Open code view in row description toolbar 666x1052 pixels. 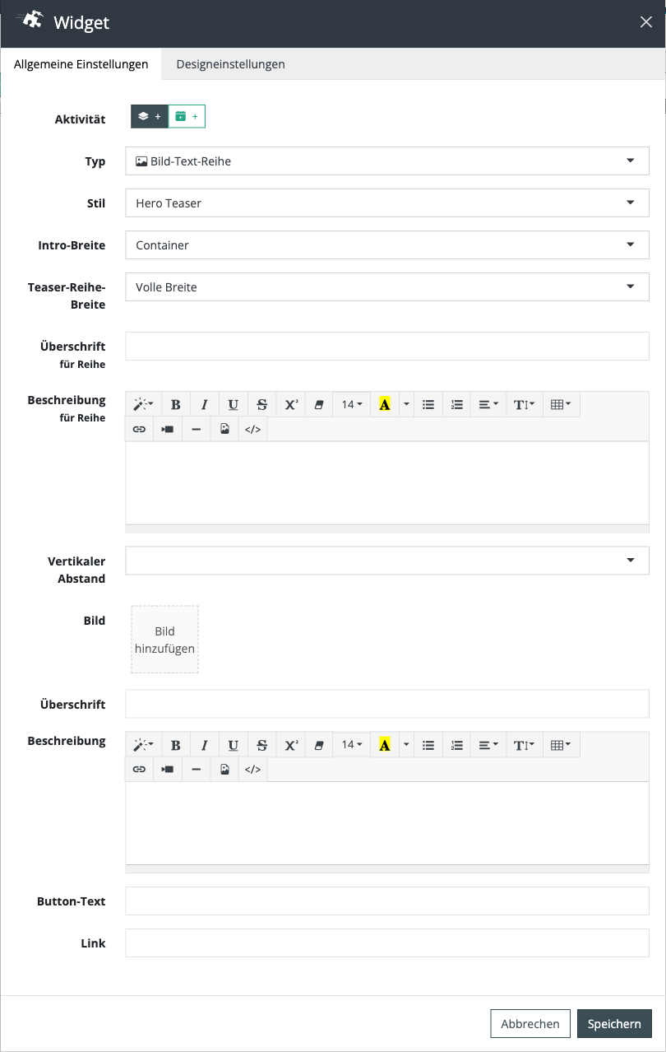click(252, 429)
